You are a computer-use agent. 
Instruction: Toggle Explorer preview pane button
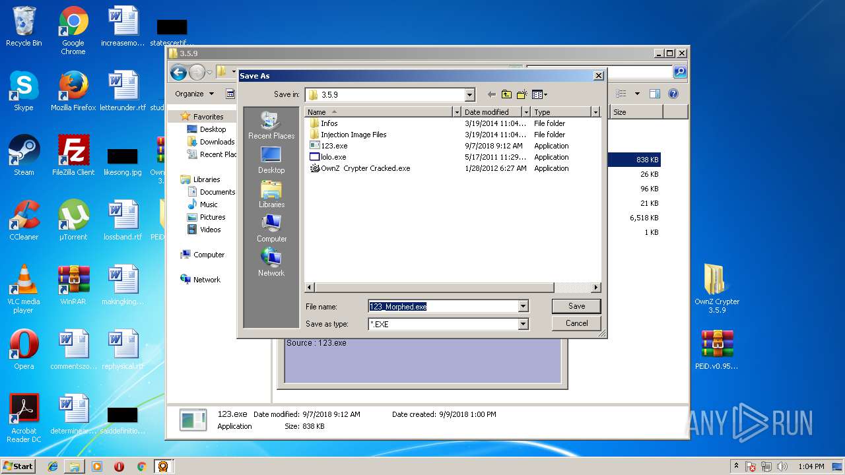pyautogui.click(x=655, y=94)
